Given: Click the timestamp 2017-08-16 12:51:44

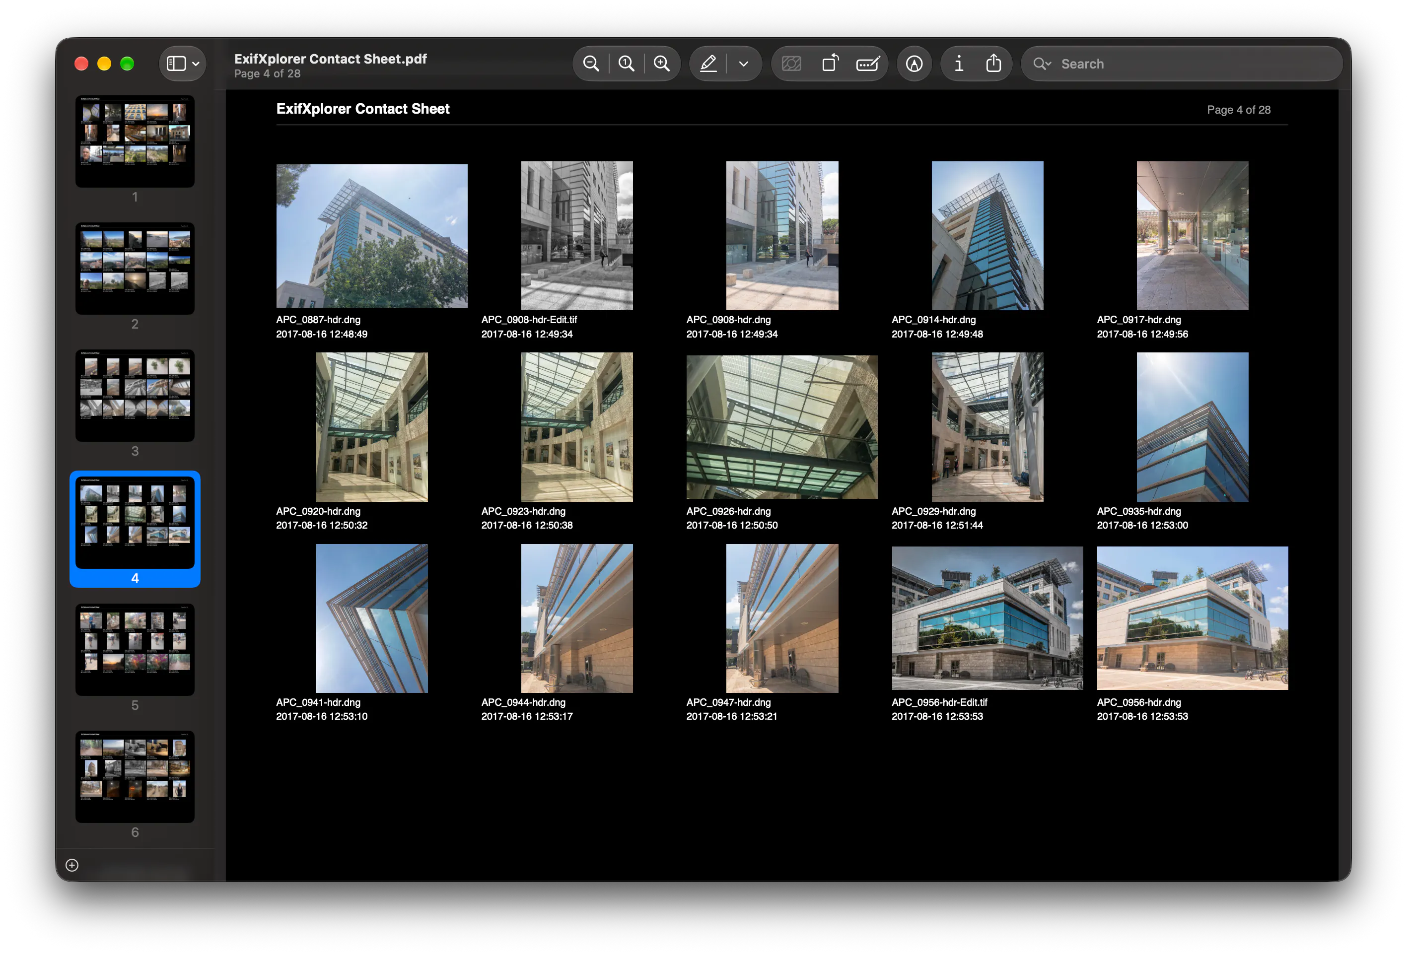Looking at the screenshot, I should (937, 525).
